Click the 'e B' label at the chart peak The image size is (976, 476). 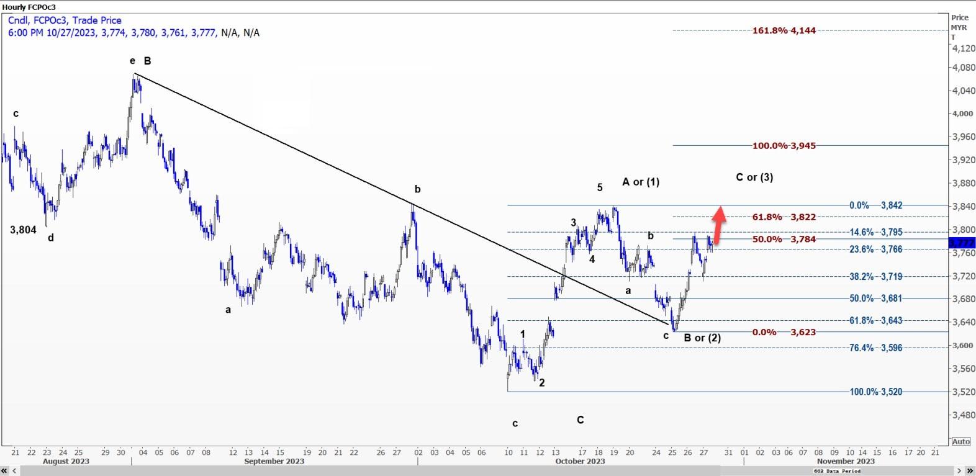[140, 61]
